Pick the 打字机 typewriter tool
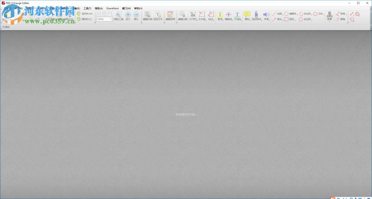The width and height of the screenshot is (372, 199). pyautogui.click(x=193, y=16)
